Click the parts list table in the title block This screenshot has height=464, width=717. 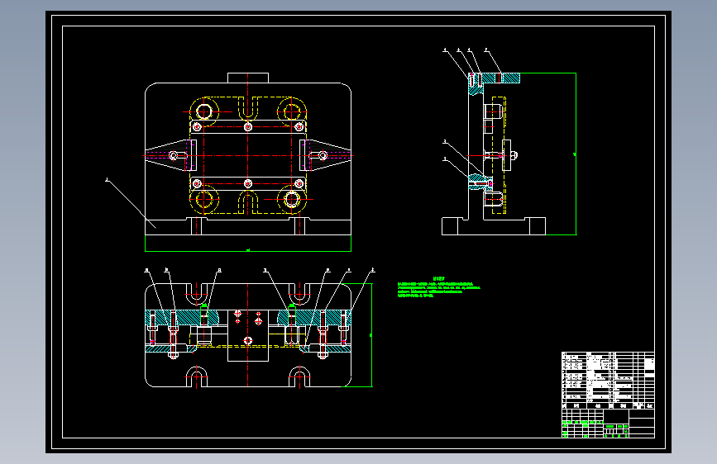[608, 380]
